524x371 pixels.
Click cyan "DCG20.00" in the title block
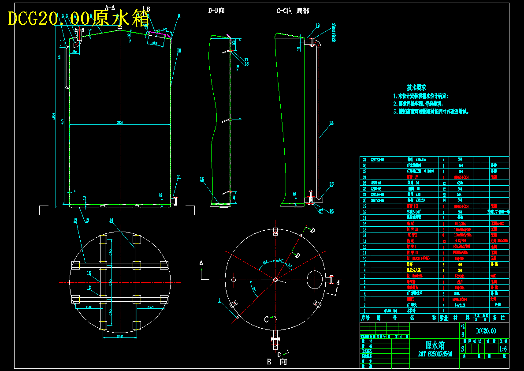point(486,331)
